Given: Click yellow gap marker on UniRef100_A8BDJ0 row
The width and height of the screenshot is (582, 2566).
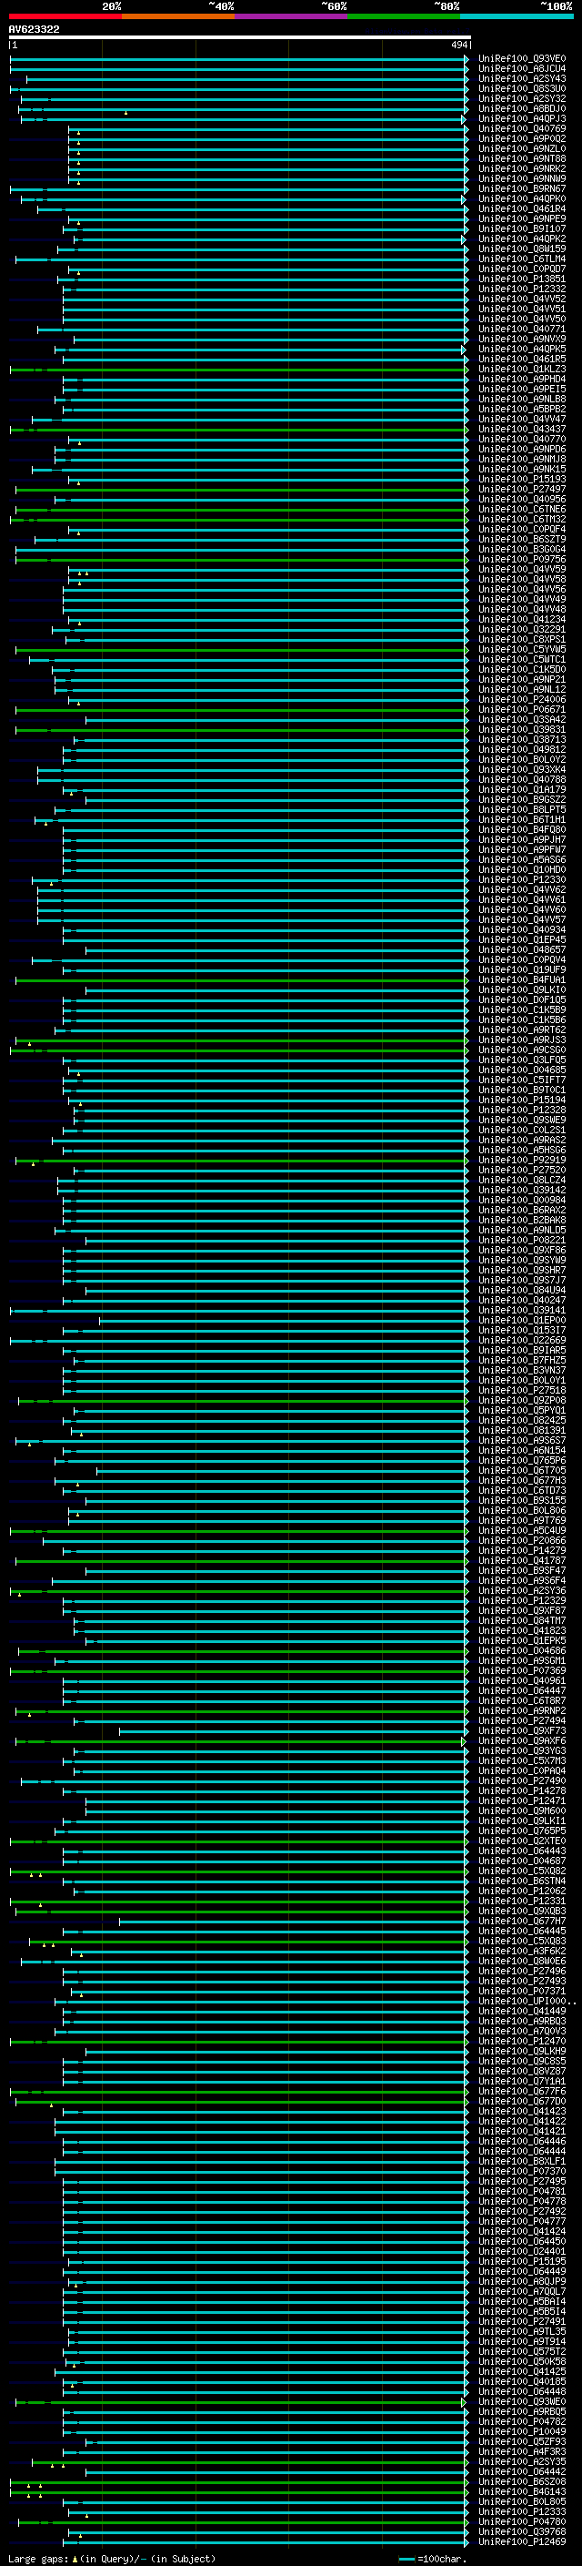Looking at the screenshot, I should point(125,113).
